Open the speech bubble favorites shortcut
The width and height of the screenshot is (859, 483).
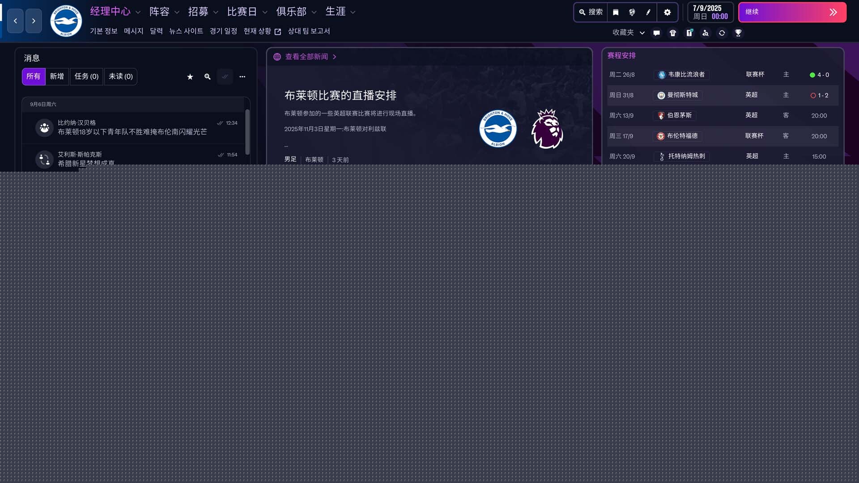[x=656, y=33]
